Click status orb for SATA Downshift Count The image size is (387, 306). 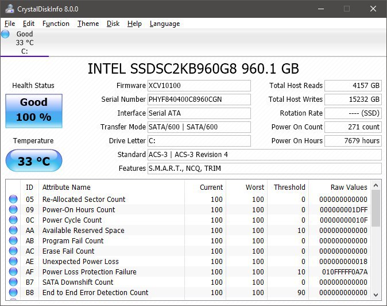pyautogui.click(x=13, y=282)
